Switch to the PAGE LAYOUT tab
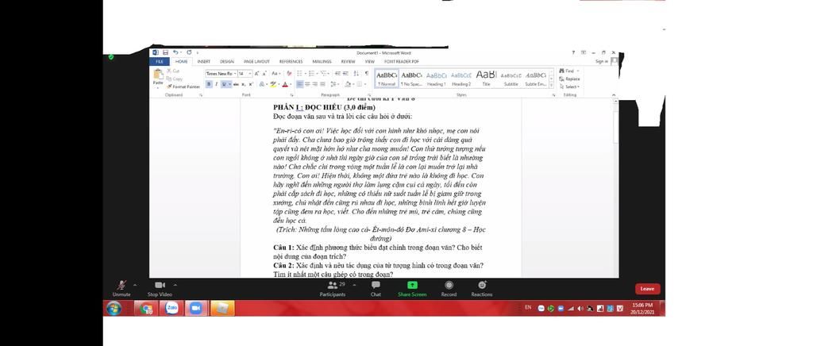This screenshot has height=346, width=813. coord(256,61)
